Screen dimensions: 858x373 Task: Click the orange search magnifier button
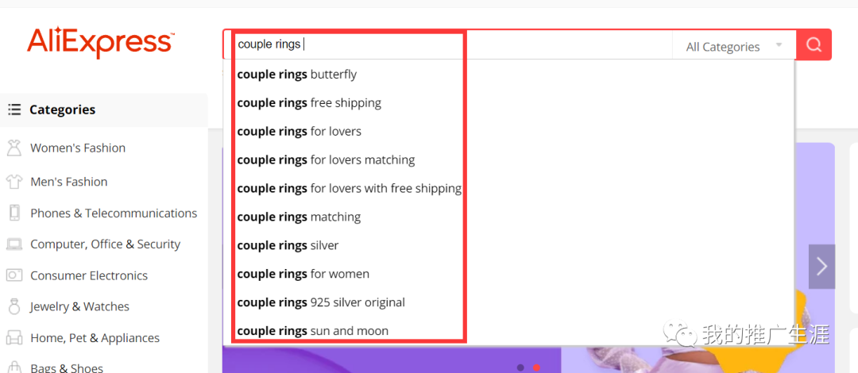pos(814,45)
